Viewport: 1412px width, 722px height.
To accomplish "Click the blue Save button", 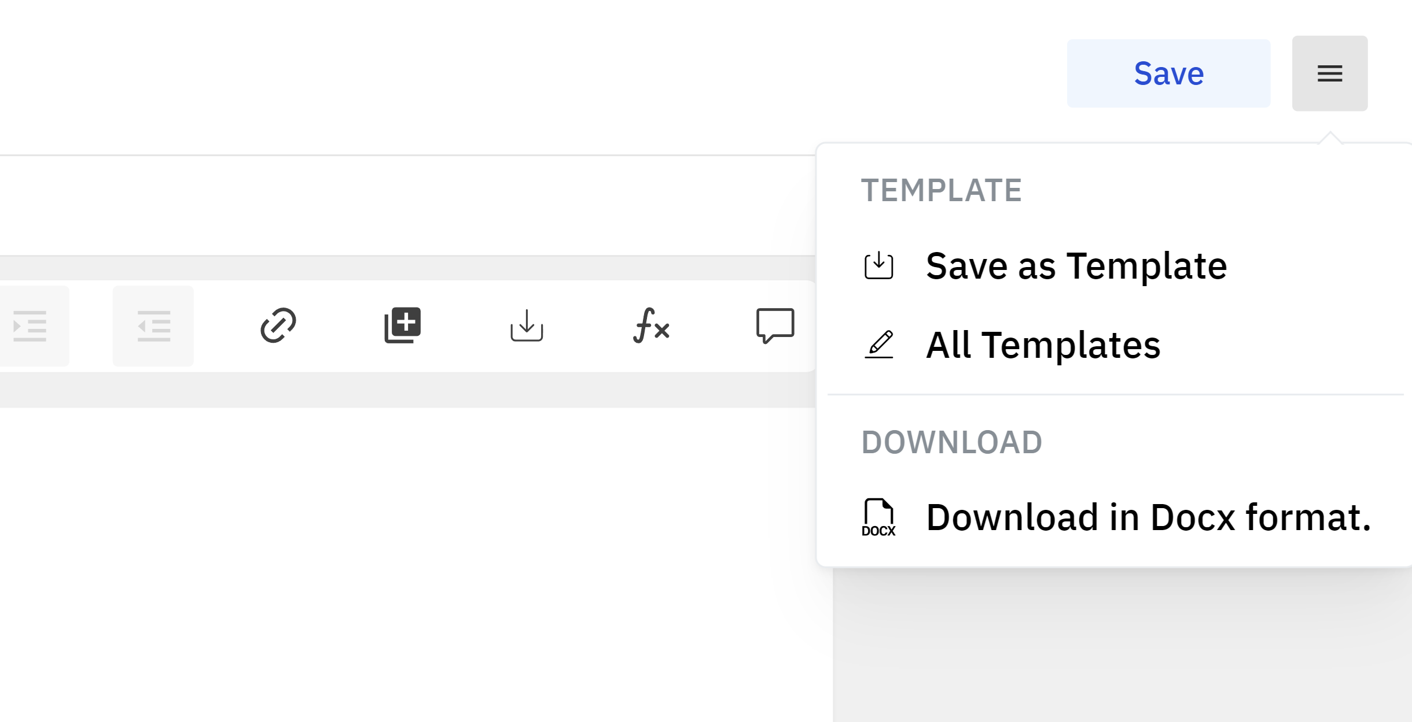I will (1168, 73).
